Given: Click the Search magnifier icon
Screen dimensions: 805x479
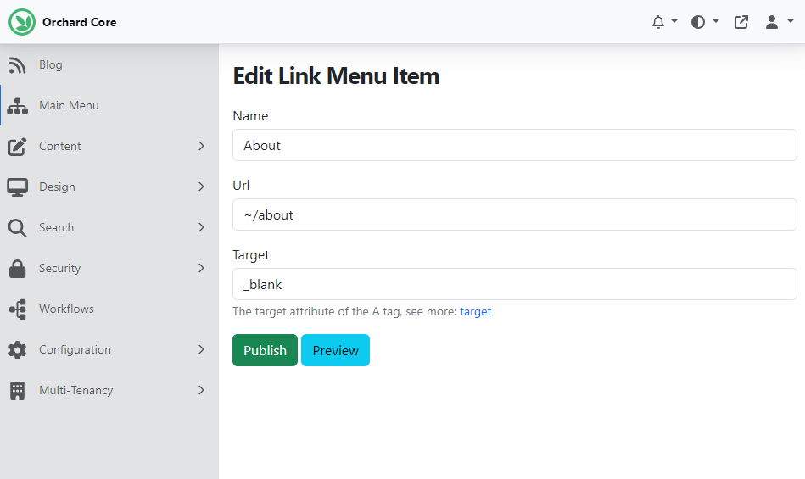Looking at the screenshot, I should [18, 228].
